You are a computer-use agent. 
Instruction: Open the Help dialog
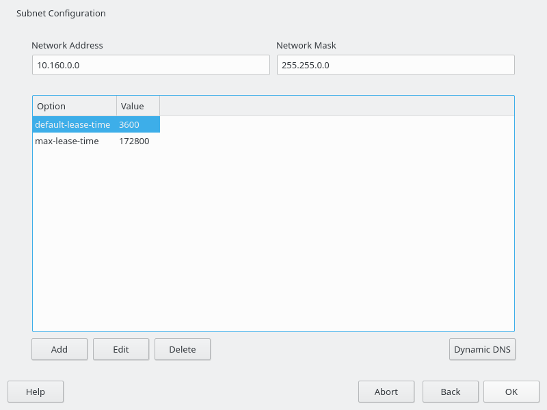tap(36, 392)
